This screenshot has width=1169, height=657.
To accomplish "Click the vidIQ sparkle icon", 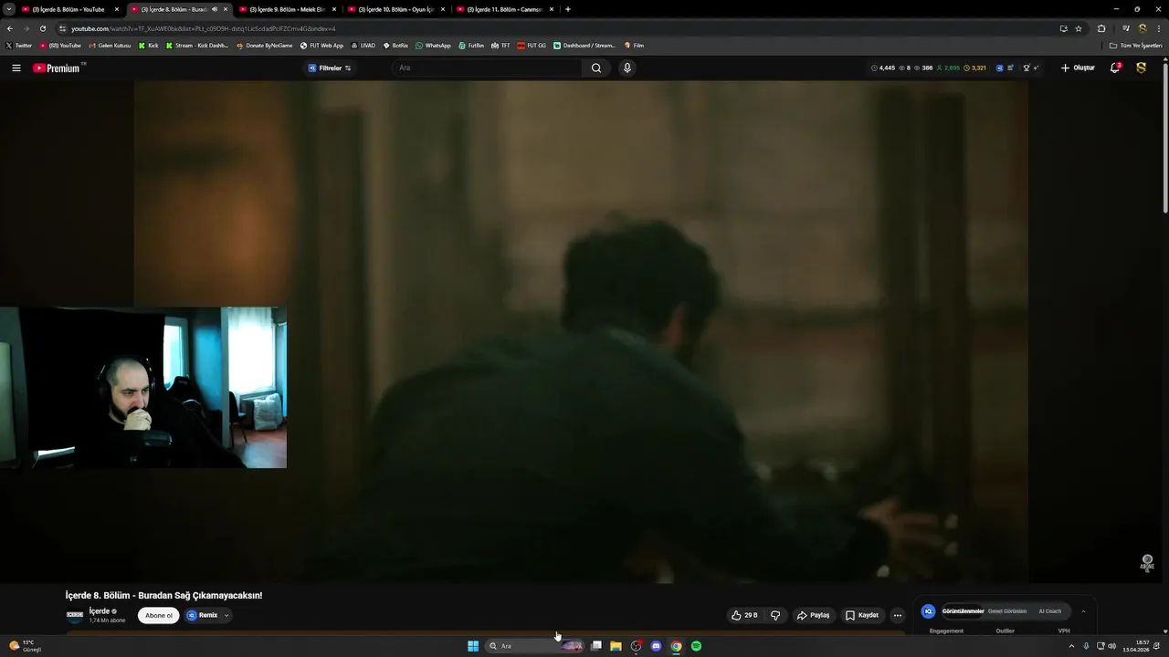I will coord(1036,68).
